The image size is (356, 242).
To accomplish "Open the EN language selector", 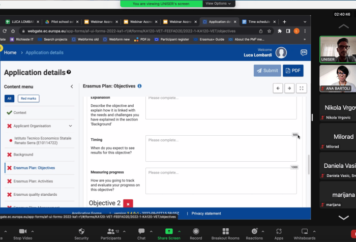I will pos(304,52).
